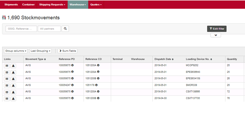Click the Reference CO column header
Screen dimensions: 245x134
point(93,59)
